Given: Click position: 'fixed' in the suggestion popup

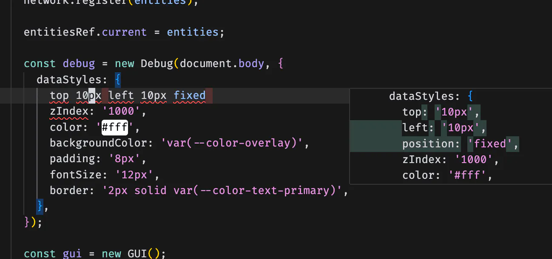Looking at the screenshot, I should [x=457, y=144].
